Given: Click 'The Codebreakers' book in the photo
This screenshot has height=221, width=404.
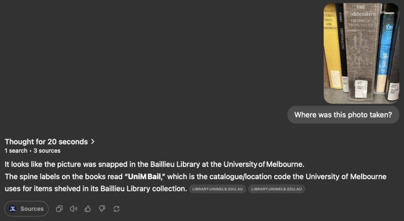Looking at the screenshot, I should 360,45.
